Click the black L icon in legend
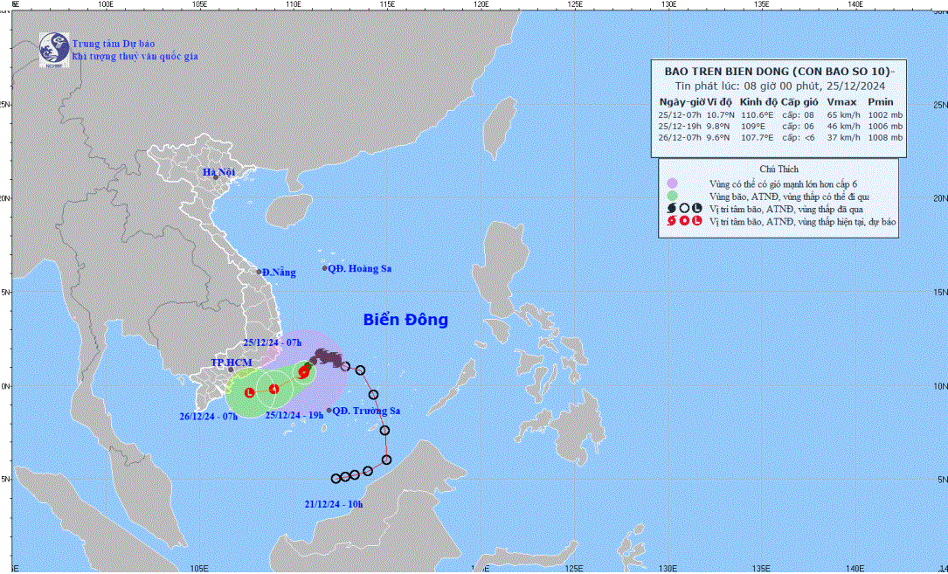 (697, 209)
